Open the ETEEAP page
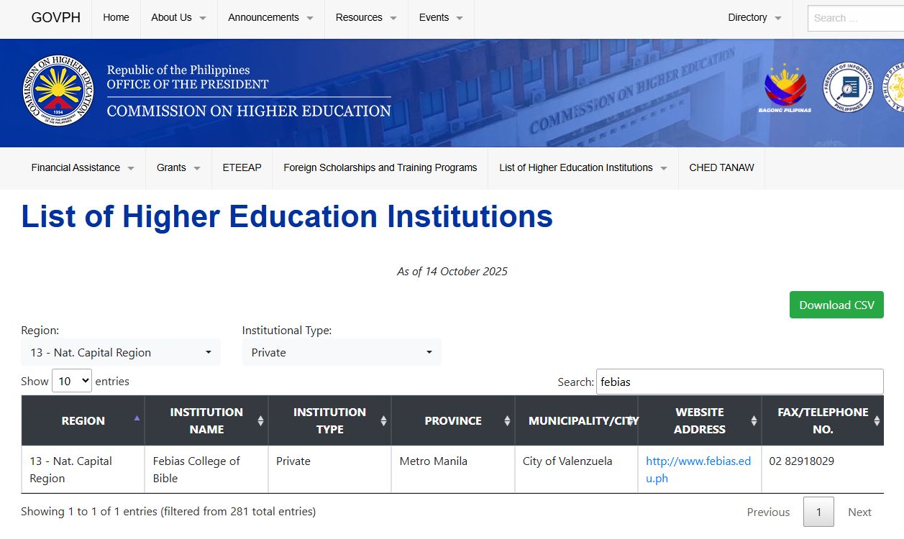904x539 pixels. [x=242, y=167]
